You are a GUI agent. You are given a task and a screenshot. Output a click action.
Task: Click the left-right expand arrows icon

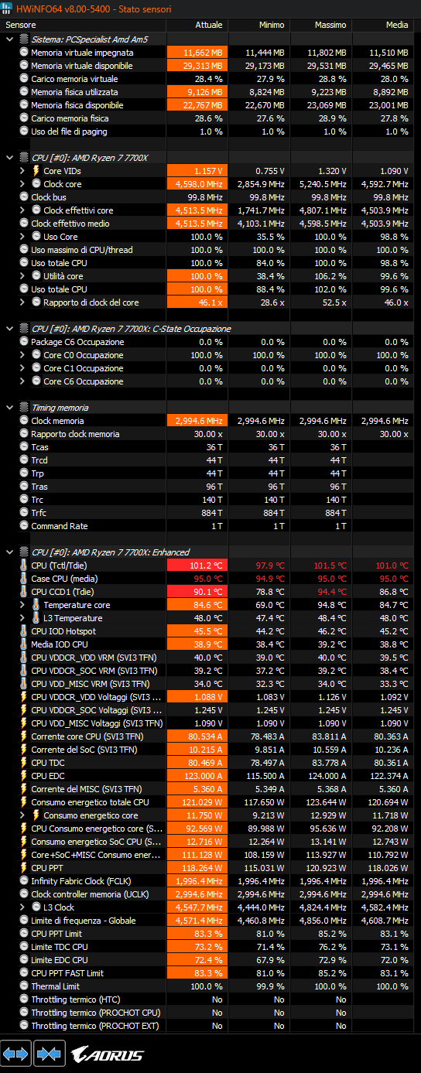pyautogui.click(x=16, y=1054)
